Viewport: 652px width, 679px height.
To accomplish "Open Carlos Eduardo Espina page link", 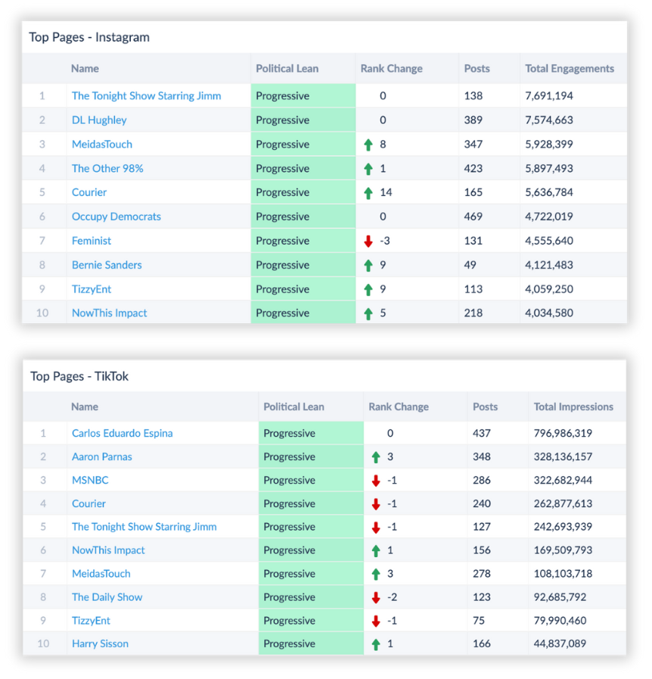I will pos(122,433).
